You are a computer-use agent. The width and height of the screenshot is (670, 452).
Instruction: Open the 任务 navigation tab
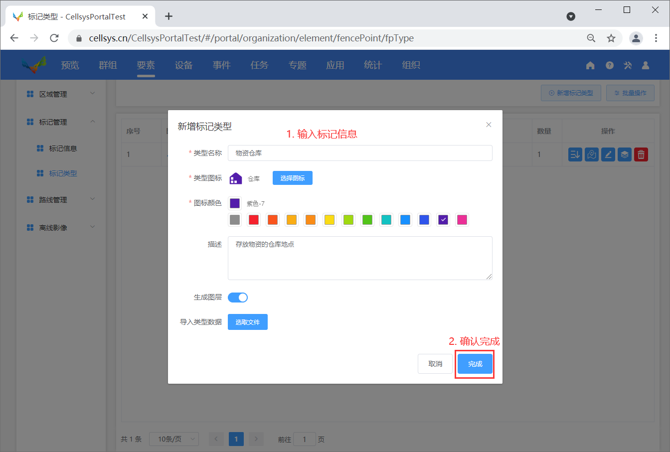[x=260, y=65]
